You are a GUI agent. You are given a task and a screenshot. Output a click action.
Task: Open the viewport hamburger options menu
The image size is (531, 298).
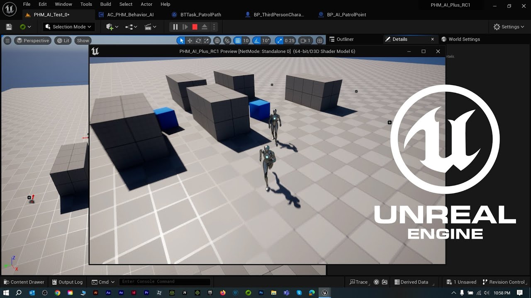tap(7, 41)
